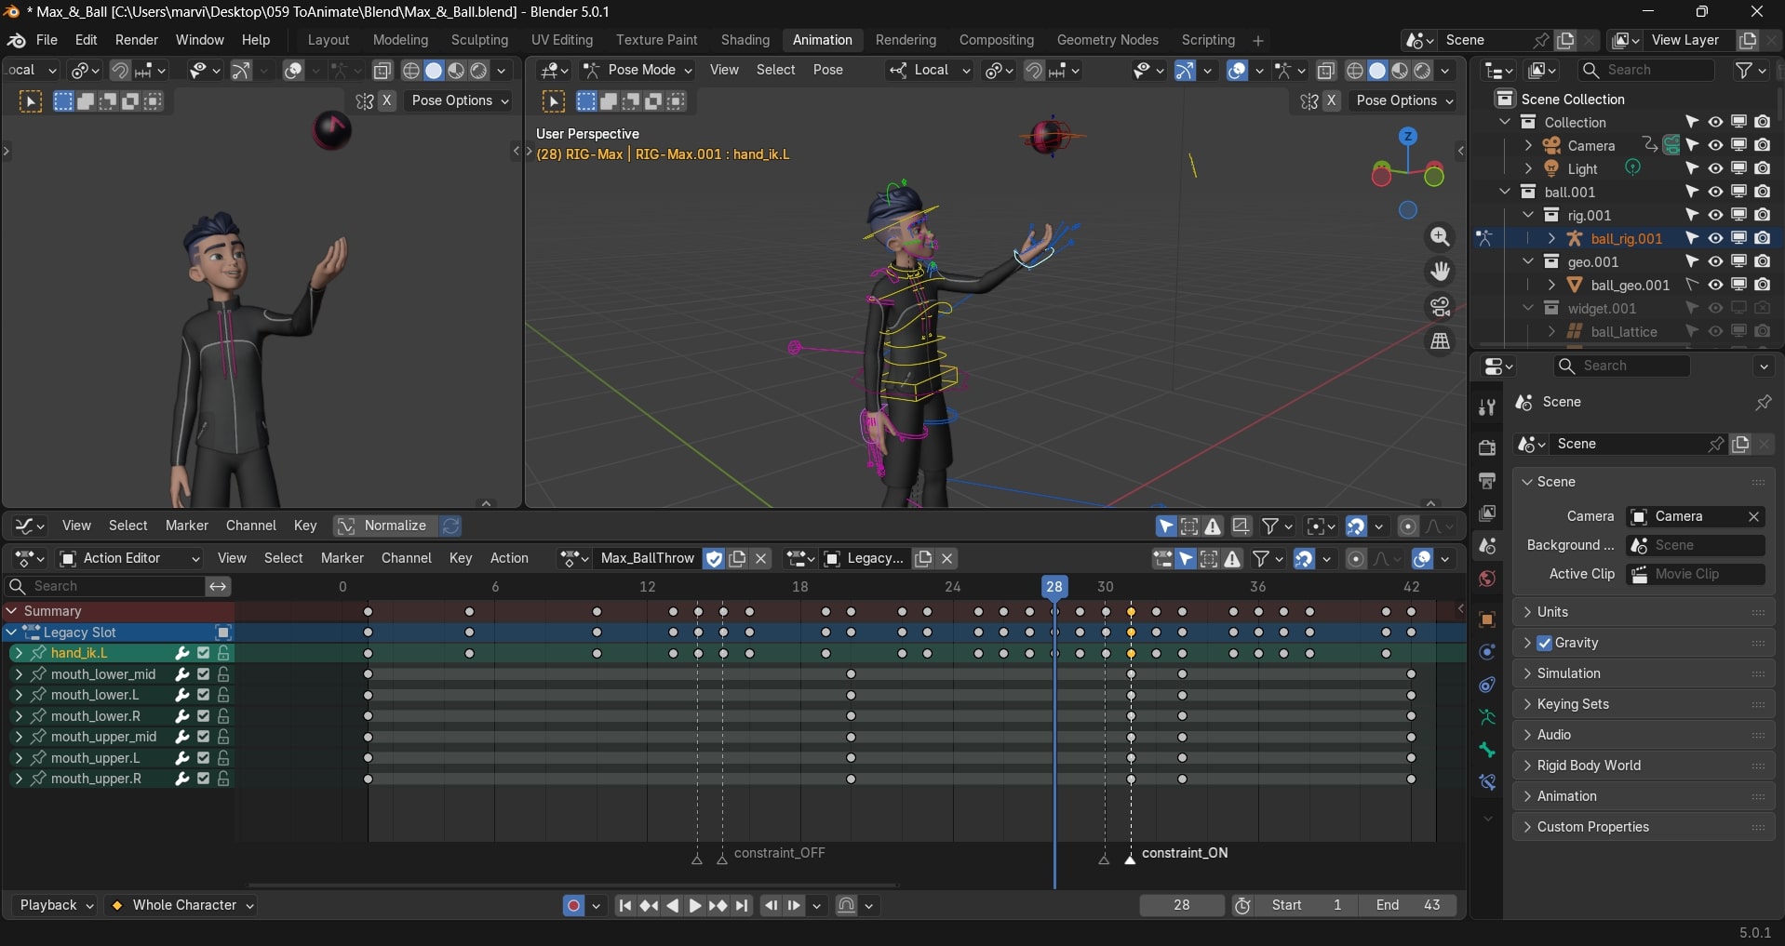Toggle the Gravity checkbox in Scene properties
This screenshot has height=946, width=1785.
tap(1545, 643)
